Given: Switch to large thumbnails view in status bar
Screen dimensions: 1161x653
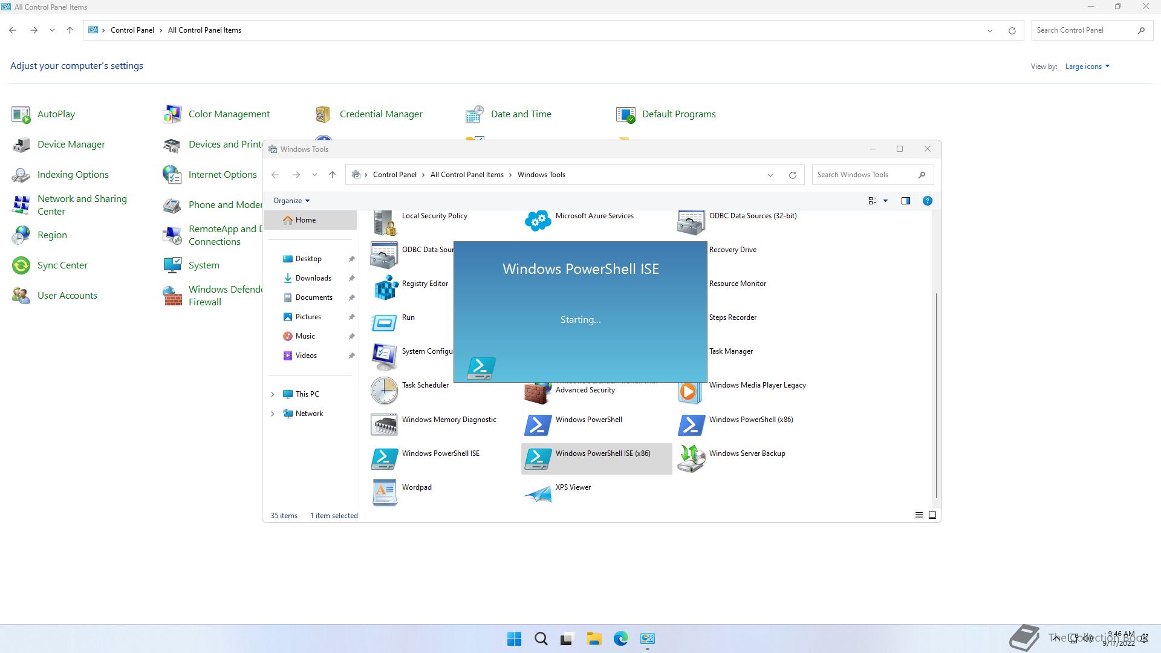Looking at the screenshot, I should click(932, 515).
